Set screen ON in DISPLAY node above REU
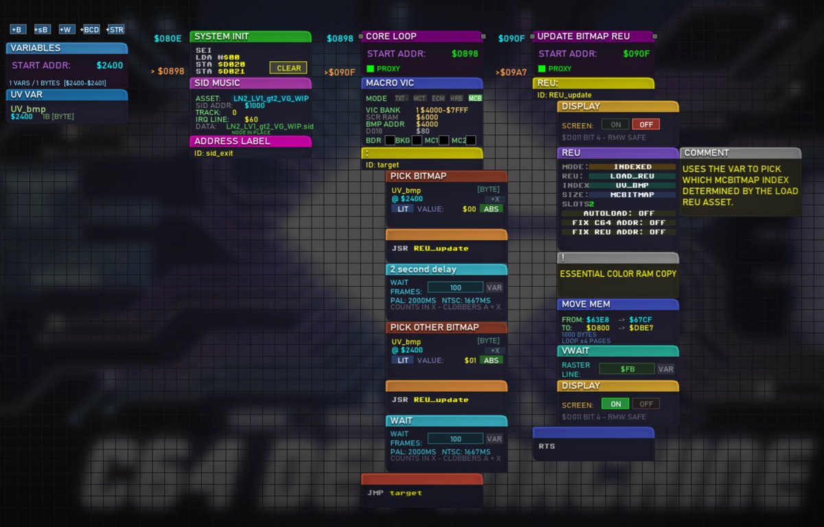 tap(615, 125)
